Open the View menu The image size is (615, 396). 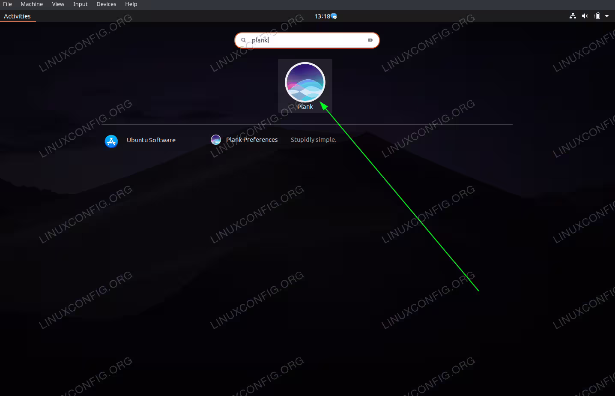point(58,4)
